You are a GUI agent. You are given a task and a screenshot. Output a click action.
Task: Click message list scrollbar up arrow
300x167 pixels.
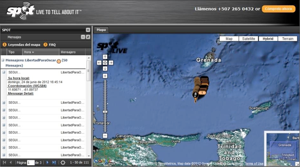click(x=89, y=58)
